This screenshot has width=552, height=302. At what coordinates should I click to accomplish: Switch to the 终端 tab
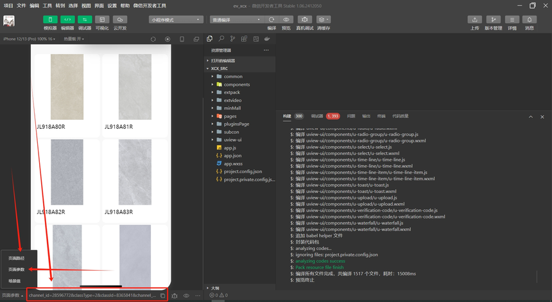pyautogui.click(x=381, y=116)
